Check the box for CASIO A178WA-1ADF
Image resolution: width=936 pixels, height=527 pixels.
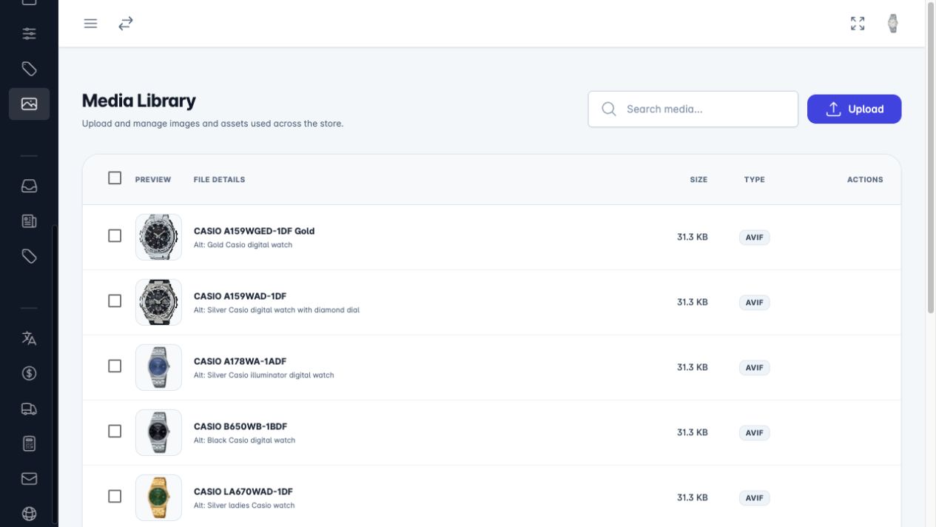(115, 366)
